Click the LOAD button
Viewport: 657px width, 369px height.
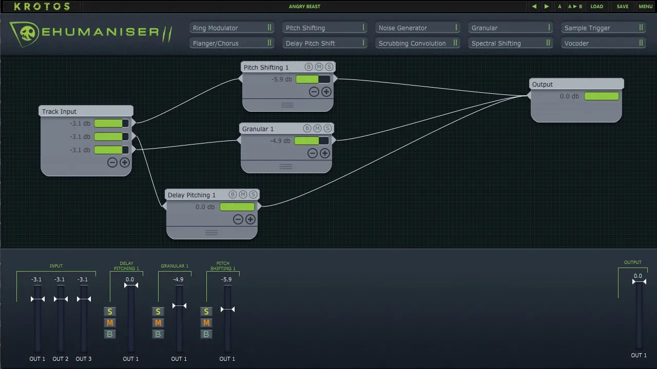596,7
